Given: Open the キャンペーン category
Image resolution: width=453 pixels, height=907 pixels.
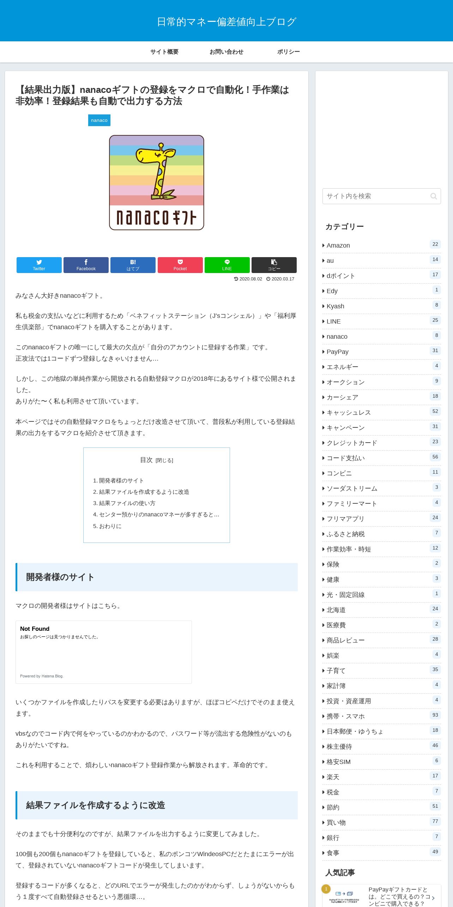Looking at the screenshot, I should pos(382,428).
